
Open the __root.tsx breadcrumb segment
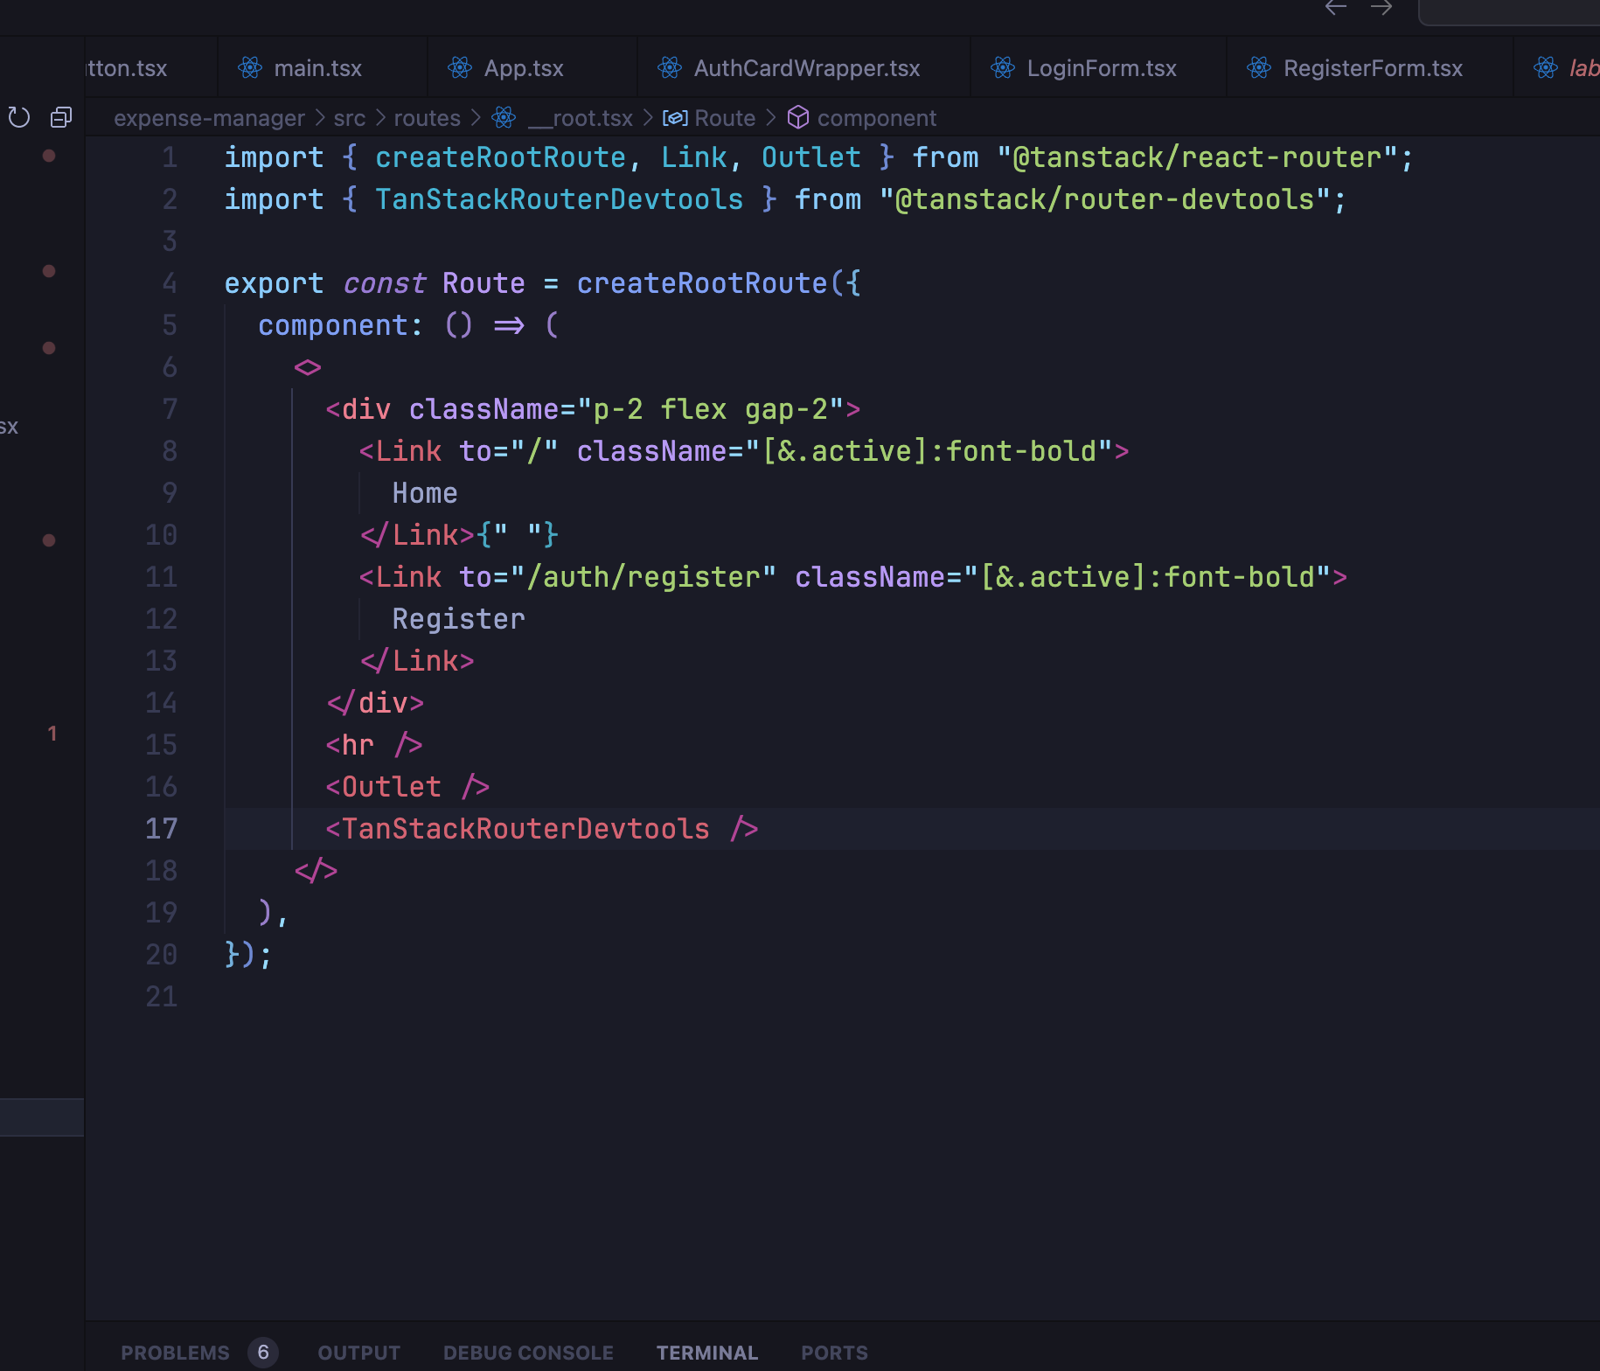coord(581,118)
